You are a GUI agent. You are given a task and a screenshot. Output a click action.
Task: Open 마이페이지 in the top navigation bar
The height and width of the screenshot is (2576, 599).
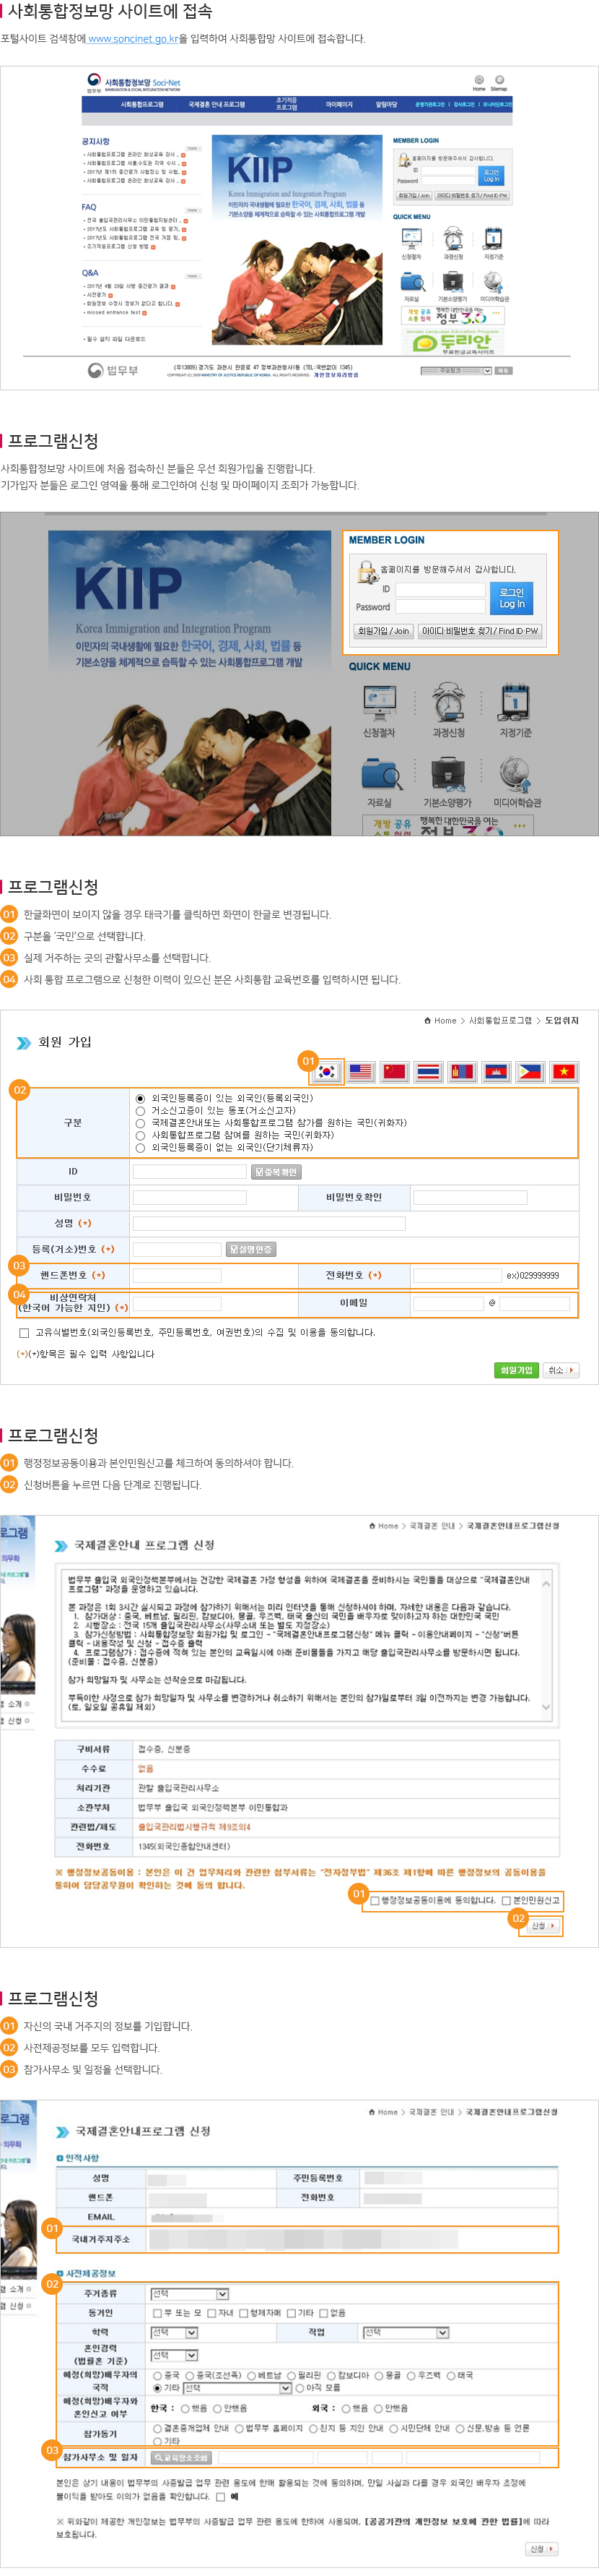point(338,104)
